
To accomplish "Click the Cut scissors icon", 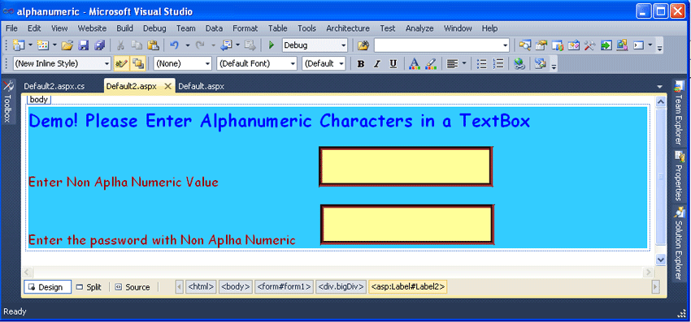I will (120, 45).
